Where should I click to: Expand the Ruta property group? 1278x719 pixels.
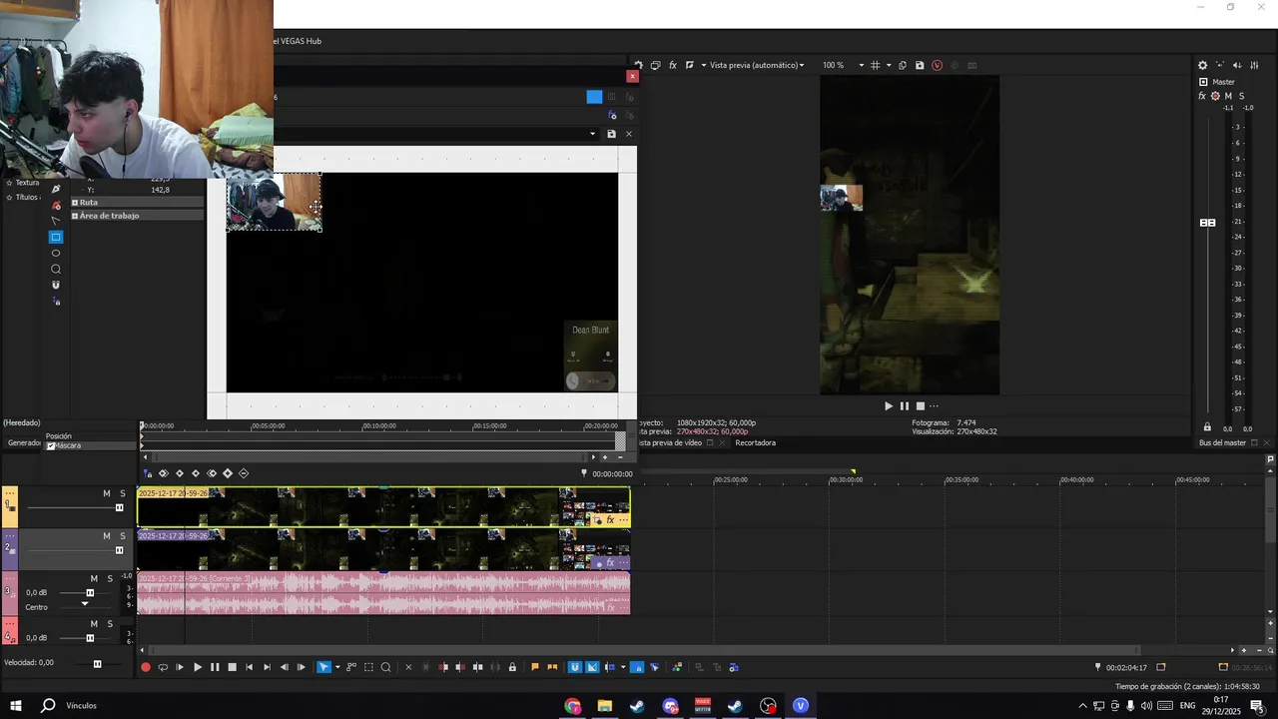pos(75,203)
